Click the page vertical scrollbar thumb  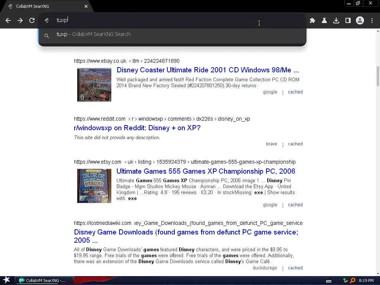[x=378, y=76]
